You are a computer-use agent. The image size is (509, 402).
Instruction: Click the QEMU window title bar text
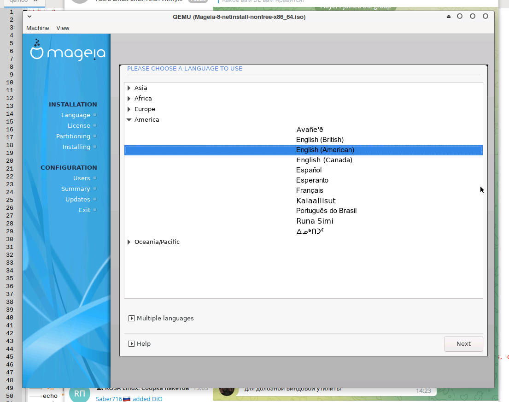[239, 17]
